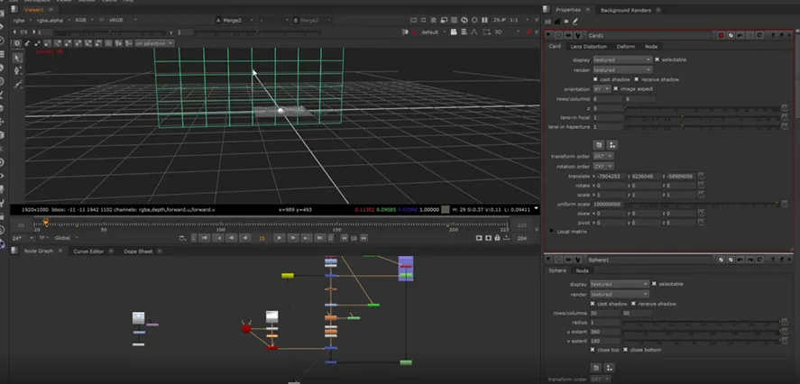Untick Card1 cast shadow checkbox

point(595,79)
